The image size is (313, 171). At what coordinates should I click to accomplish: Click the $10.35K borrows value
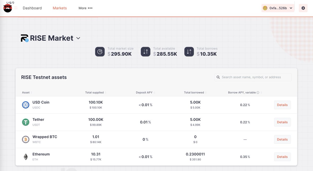point(207,54)
